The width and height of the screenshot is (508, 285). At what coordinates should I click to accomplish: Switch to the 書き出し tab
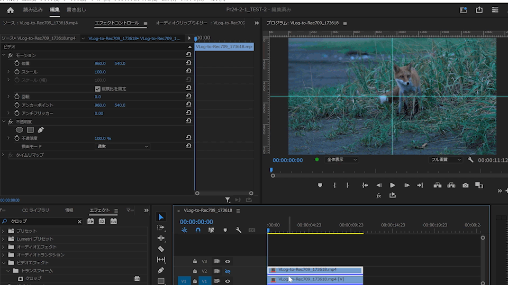pyautogui.click(x=76, y=9)
